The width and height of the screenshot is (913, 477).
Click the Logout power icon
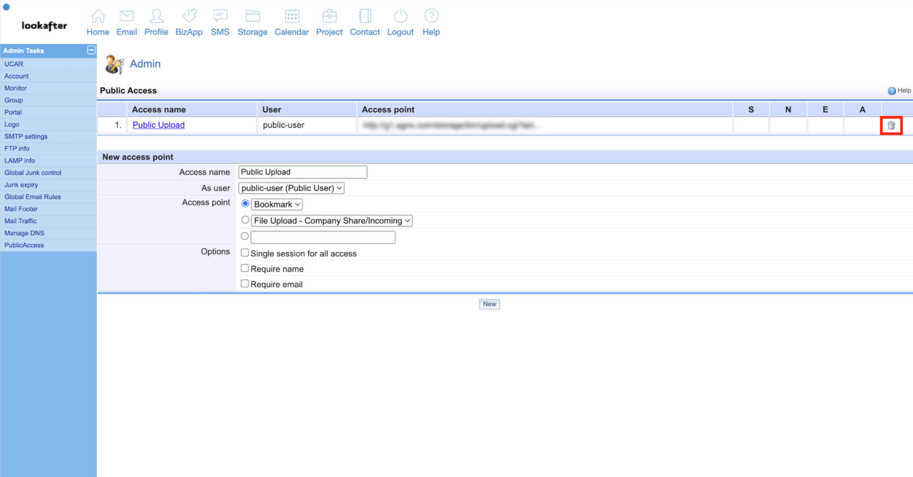tap(400, 16)
